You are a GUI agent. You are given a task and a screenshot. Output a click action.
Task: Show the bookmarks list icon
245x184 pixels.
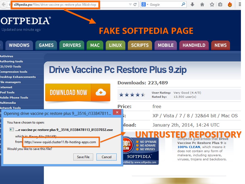coord(220,4)
